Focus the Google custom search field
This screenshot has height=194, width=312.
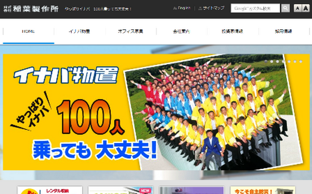pos(255,8)
